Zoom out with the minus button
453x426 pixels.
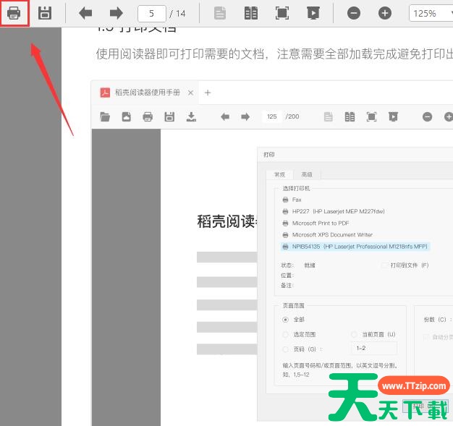tap(354, 13)
